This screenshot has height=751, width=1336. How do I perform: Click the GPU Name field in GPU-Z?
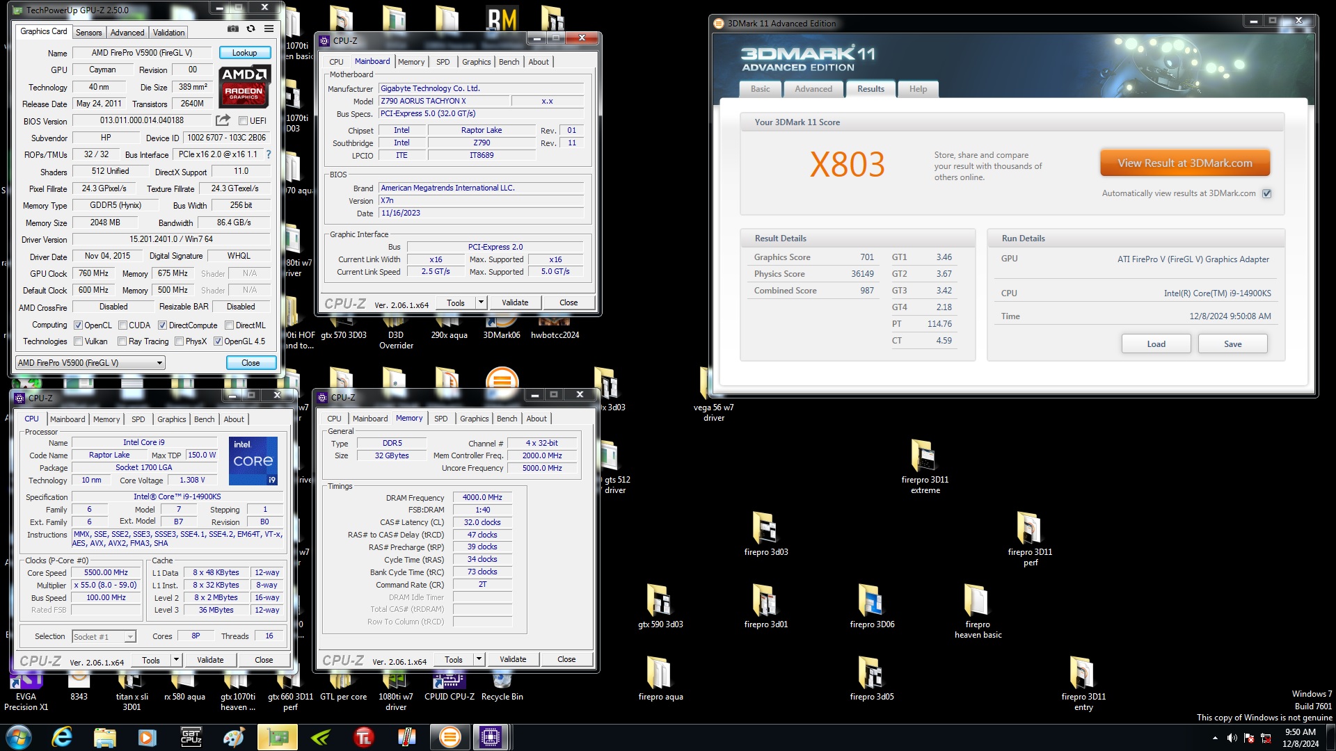tap(142, 53)
